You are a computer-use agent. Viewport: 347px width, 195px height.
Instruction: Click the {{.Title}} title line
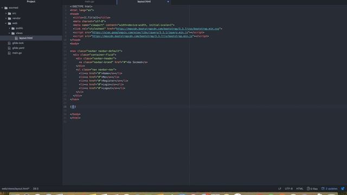(x=92, y=18)
